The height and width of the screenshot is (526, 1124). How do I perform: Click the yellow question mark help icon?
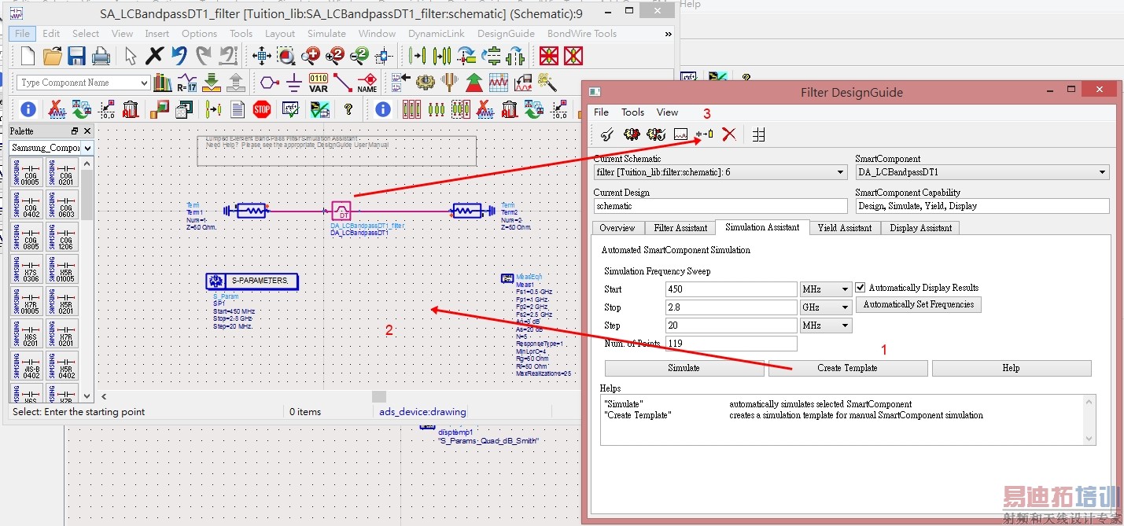348,109
